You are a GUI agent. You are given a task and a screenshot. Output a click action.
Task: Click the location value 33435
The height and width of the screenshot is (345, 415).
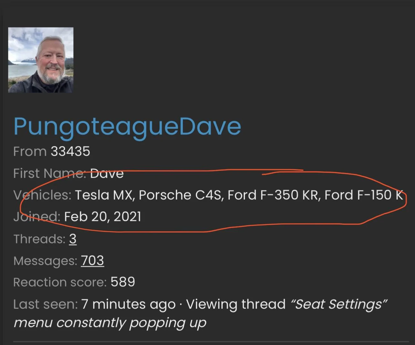[70, 152]
